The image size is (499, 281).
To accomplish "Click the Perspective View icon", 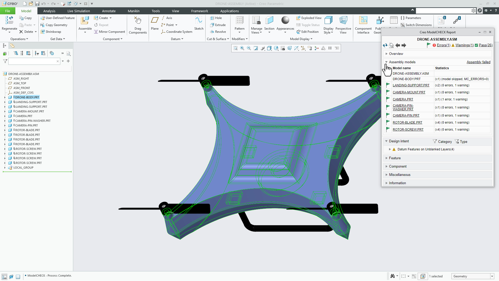I will (343, 20).
